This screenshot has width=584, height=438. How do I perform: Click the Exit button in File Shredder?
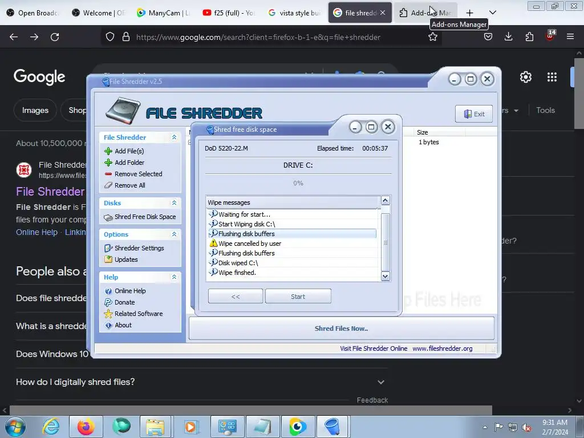[474, 114]
